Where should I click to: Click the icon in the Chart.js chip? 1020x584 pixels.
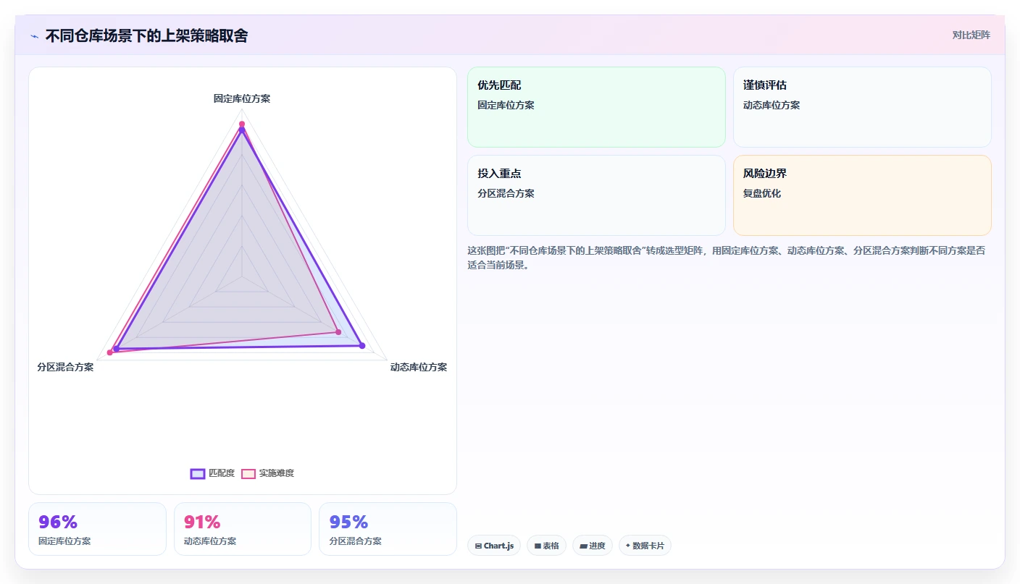click(x=478, y=546)
